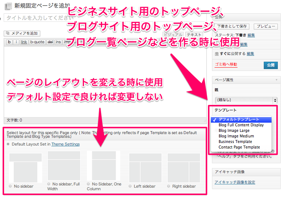The image size is (283, 198).
Task: Click the 新規固定ページ page icon
Action: 8,6
